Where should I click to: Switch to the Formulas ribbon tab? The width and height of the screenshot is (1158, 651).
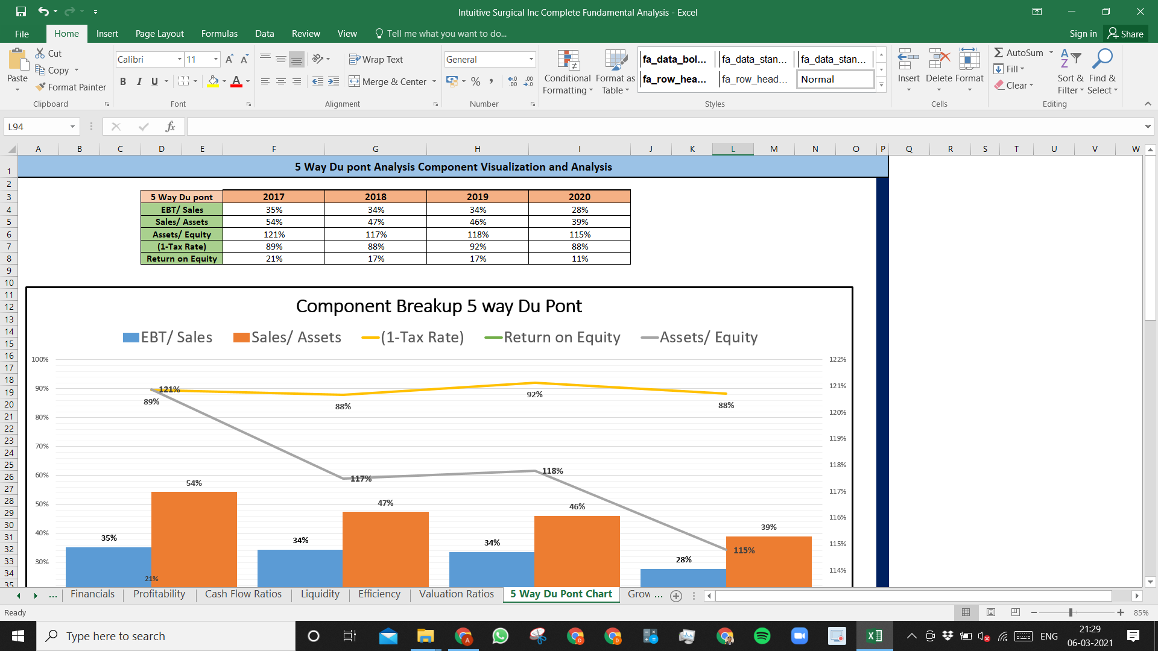(x=220, y=34)
